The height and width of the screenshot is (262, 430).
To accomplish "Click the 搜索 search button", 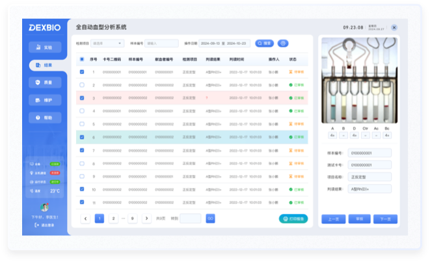I will click(265, 44).
